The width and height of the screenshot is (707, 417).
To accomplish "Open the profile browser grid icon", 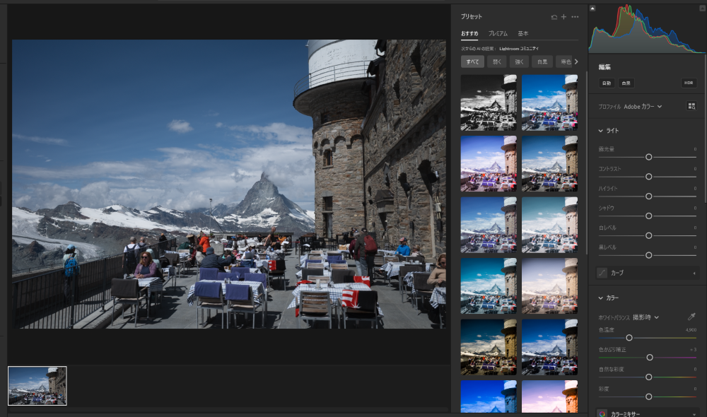I will coord(691,106).
